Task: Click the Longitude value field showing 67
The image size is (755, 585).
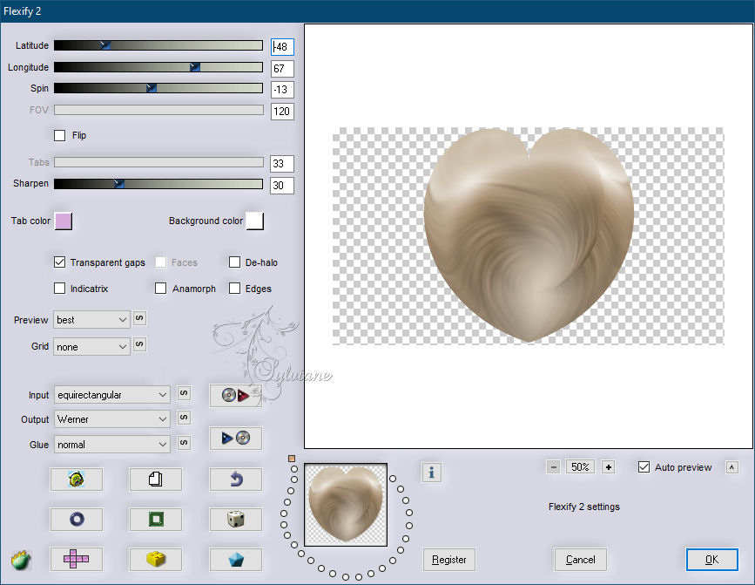Action: [282, 68]
